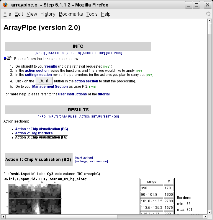Follow [INPUT] link under RESULTS header
The width and height of the screenshot is (213, 220).
[x=53, y=117]
